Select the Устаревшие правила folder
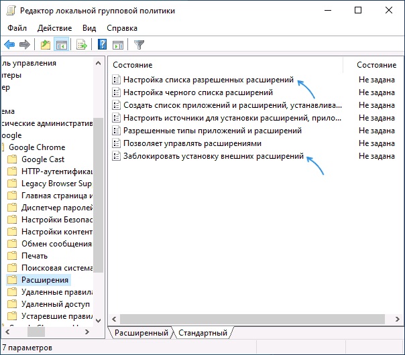The image size is (405, 355). point(57,316)
